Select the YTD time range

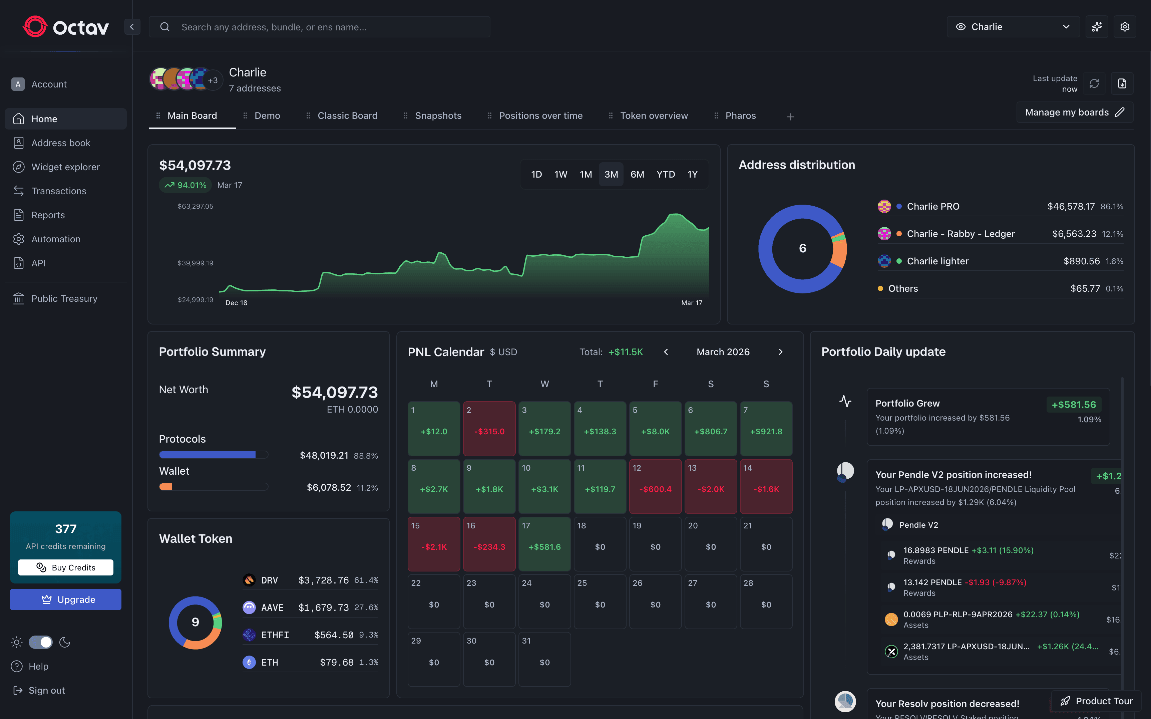(665, 174)
